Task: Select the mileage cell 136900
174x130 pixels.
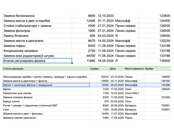Action: click(155, 61)
